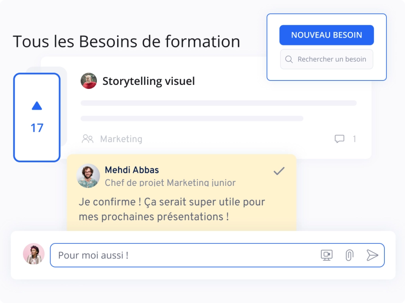Click the Mehdi Abbas name

click(132, 170)
